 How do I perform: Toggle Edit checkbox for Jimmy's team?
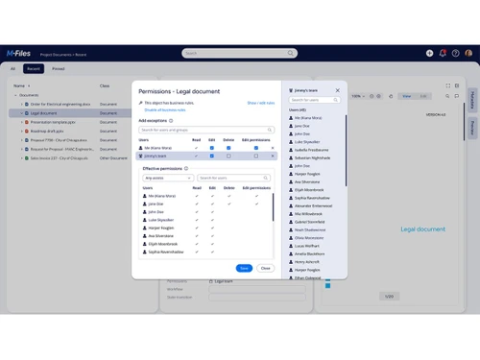click(x=211, y=156)
